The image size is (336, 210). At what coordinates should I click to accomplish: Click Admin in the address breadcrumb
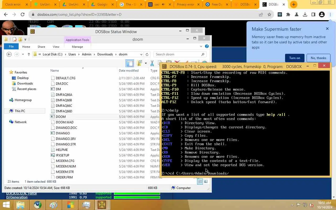point(87,54)
